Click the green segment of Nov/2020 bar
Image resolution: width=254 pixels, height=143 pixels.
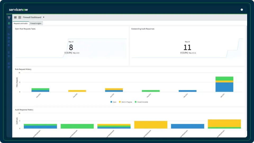pos(40,89)
